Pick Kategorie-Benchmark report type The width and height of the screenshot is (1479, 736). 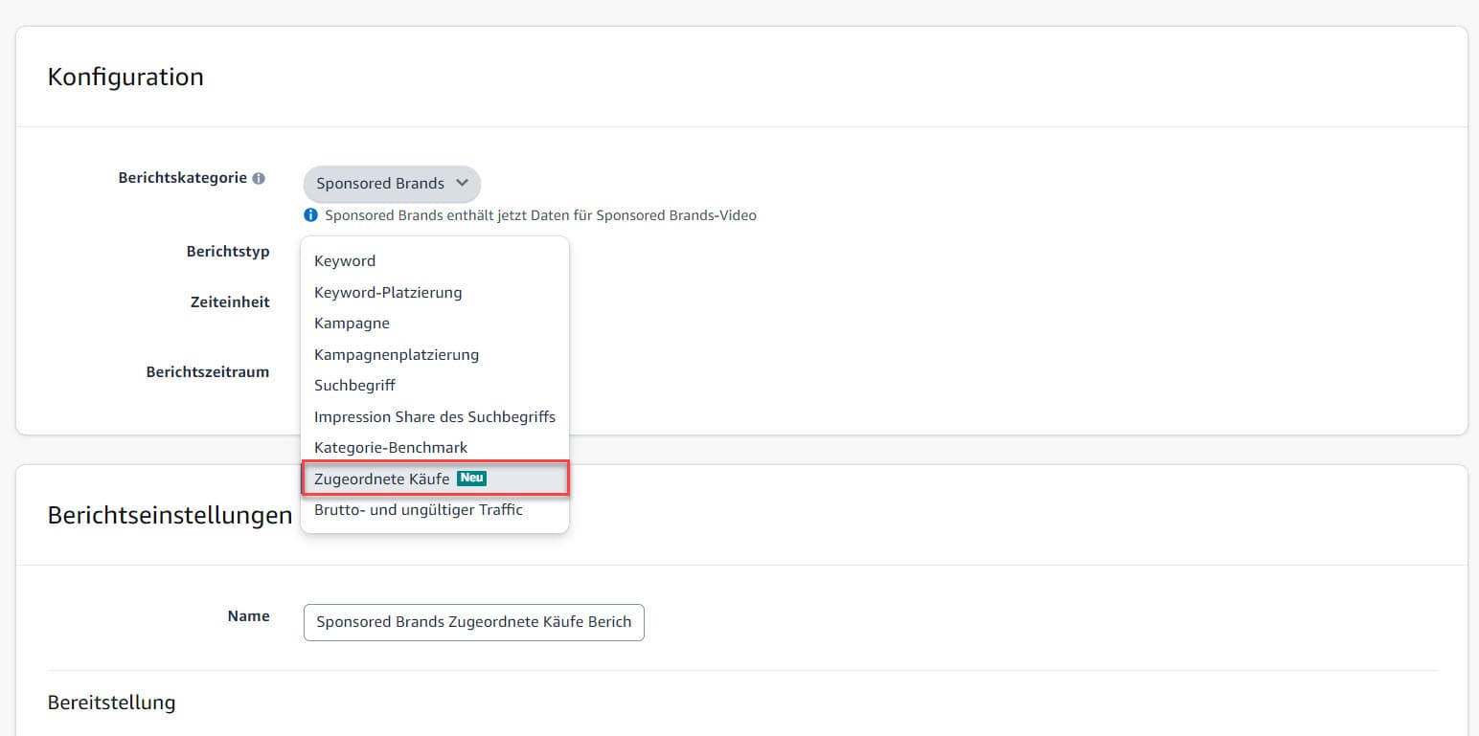click(435, 447)
